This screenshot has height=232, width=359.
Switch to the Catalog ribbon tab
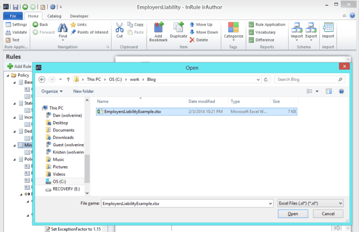(54, 16)
